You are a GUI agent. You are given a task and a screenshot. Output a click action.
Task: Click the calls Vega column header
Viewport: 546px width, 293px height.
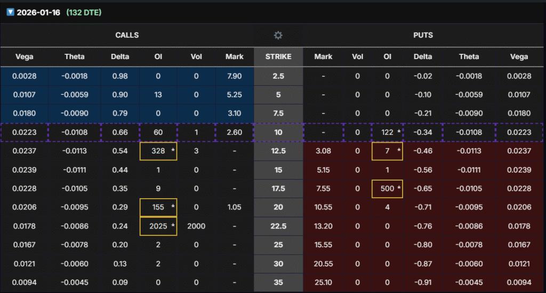25,56
